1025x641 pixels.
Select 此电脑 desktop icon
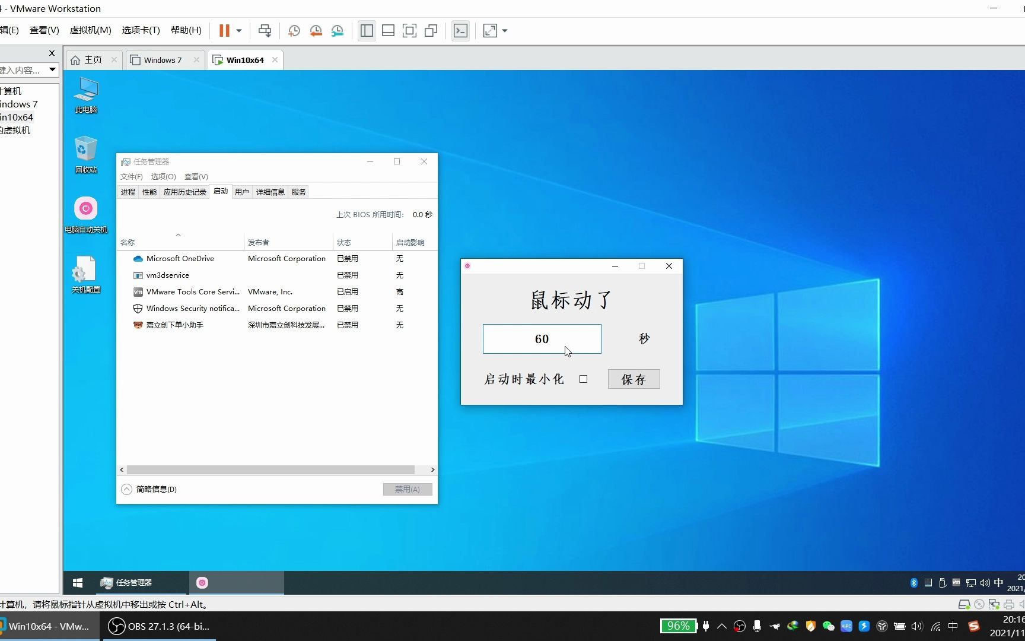click(x=86, y=95)
